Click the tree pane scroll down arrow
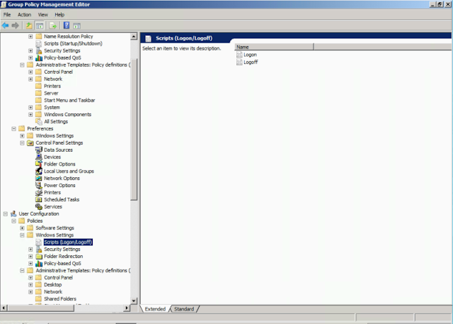453x324 pixels. [134, 301]
